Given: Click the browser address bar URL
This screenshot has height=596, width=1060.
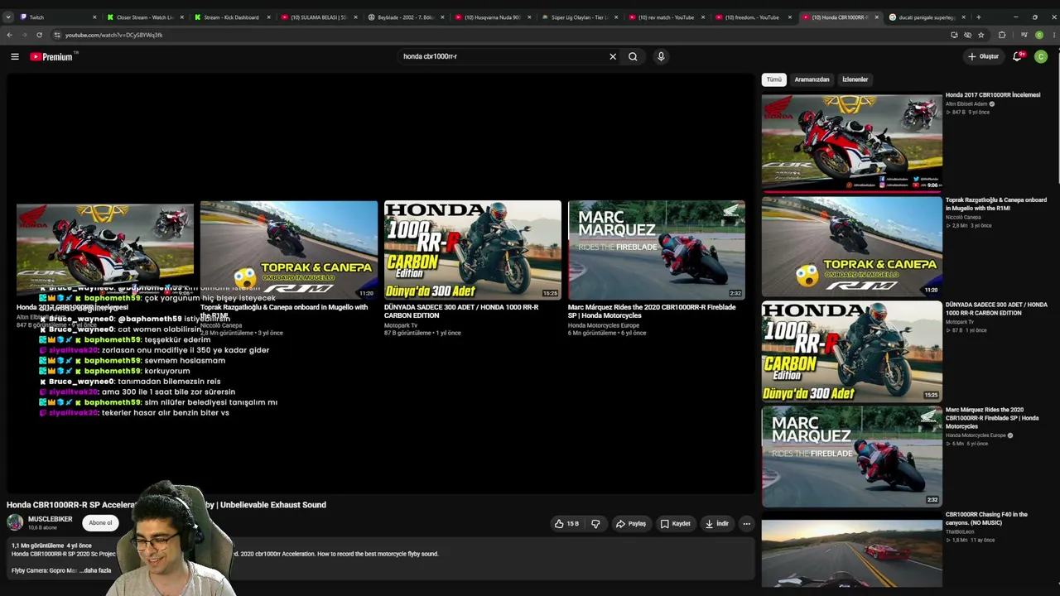Looking at the screenshot, I should pos(114,35).
